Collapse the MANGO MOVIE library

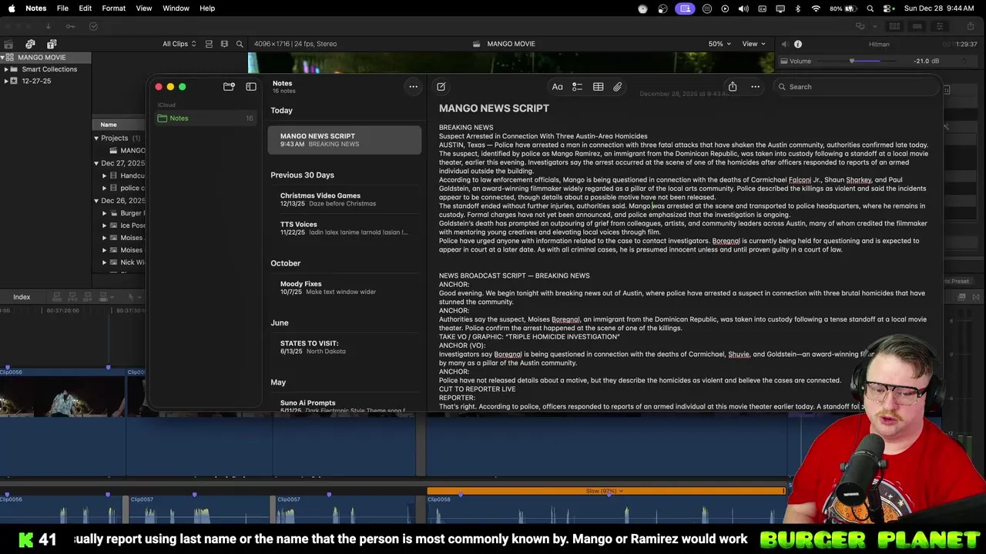[x=2, y=58]
